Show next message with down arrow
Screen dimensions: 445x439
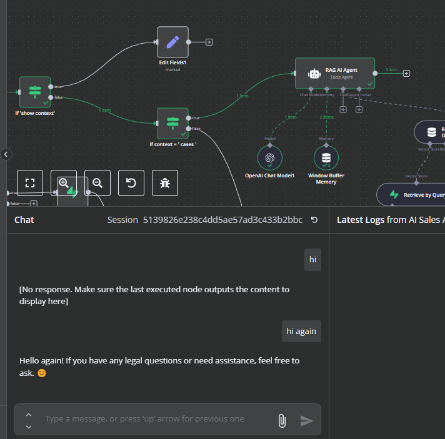pyautogui.click(x=29, y=427)
